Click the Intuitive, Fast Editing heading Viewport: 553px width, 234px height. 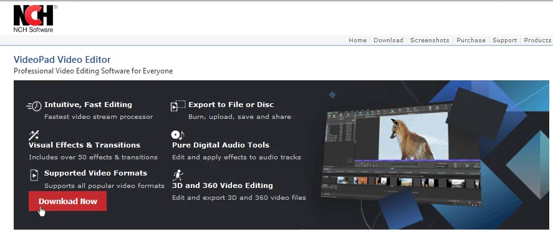click(88, 105)
